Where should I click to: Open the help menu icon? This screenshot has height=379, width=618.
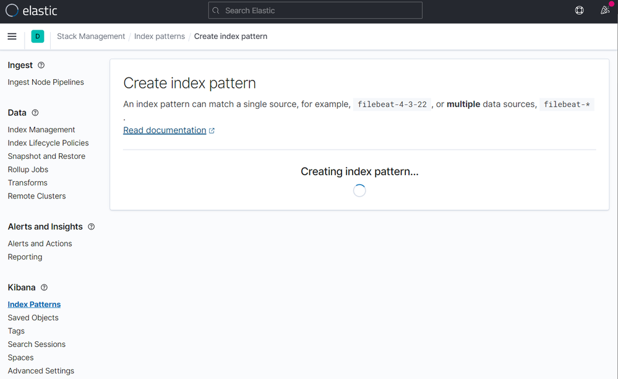click(579, 11)
